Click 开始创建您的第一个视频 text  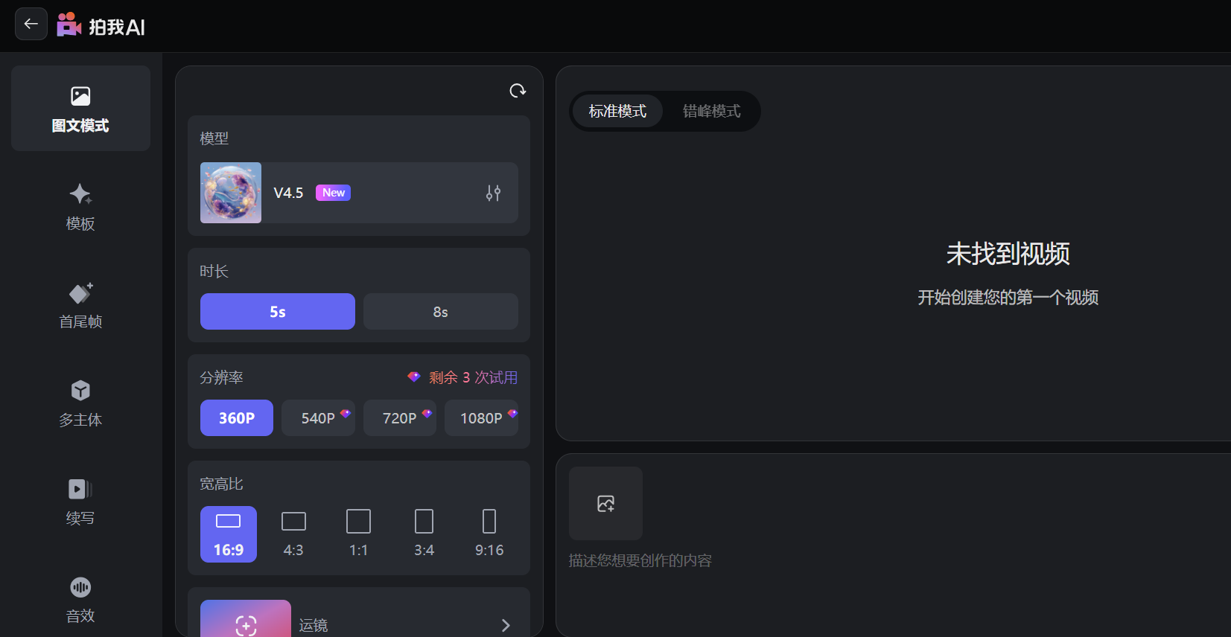pyautogui.click(x=1008, y=298)
